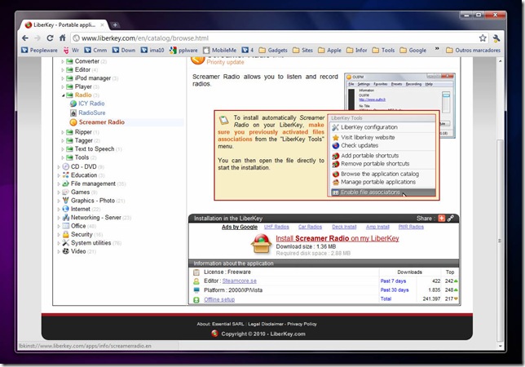This screenshot has height=367, width=525.
Task: Open the Offline setup link
Action: pyautogui.click(x=219, y=299)
